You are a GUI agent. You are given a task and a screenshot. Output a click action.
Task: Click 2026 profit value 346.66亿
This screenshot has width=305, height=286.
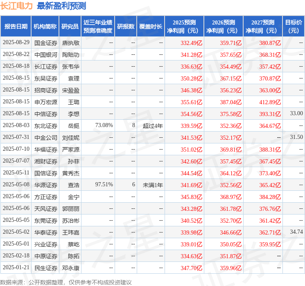[231, 232]
